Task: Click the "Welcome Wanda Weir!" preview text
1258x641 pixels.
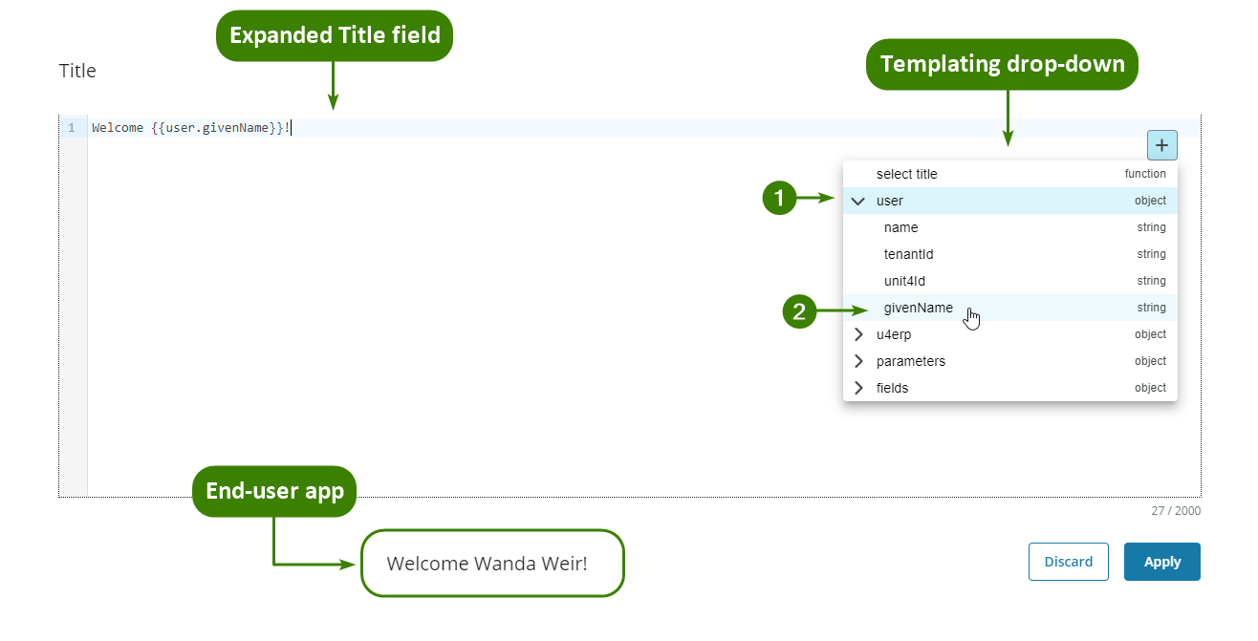Action: tap(491, 564)
